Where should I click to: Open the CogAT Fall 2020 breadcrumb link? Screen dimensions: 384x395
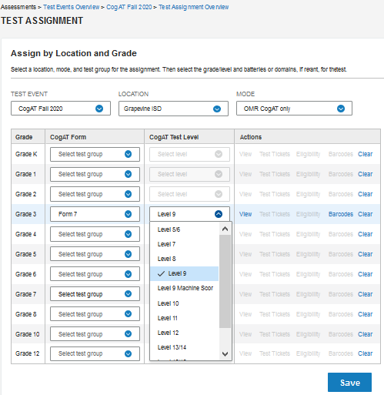point(129,7)
